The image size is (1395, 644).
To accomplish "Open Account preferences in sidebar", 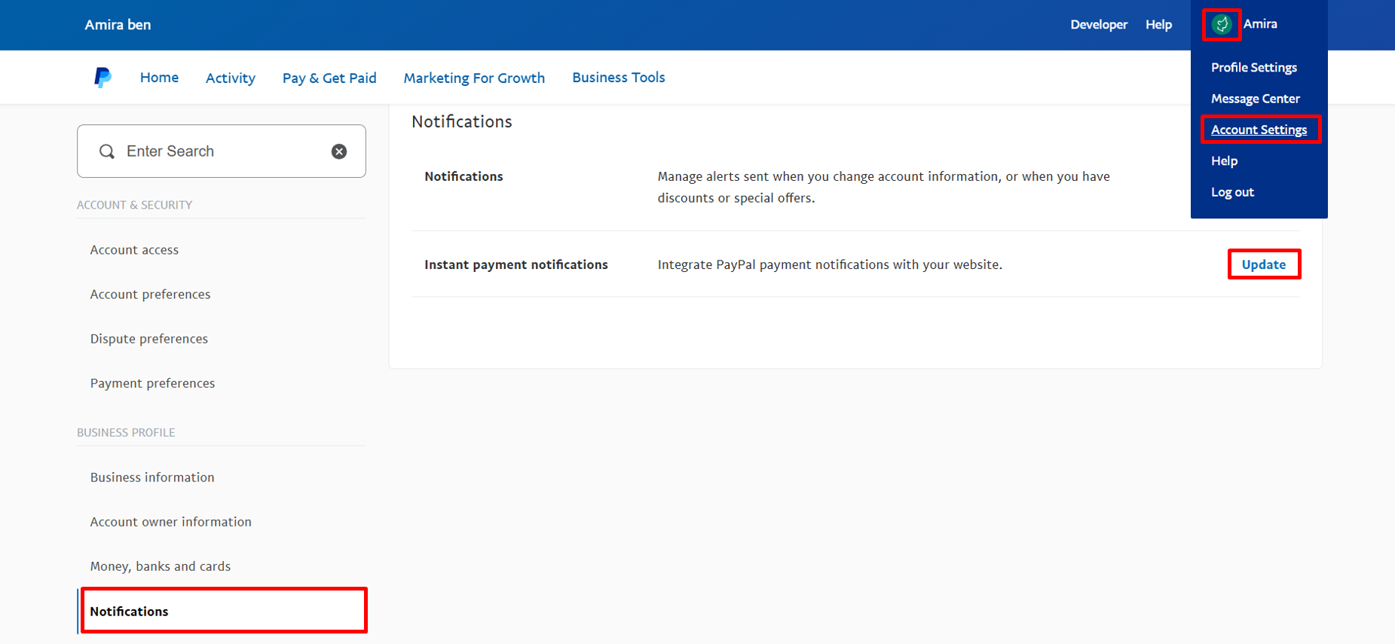I will 150,295.
